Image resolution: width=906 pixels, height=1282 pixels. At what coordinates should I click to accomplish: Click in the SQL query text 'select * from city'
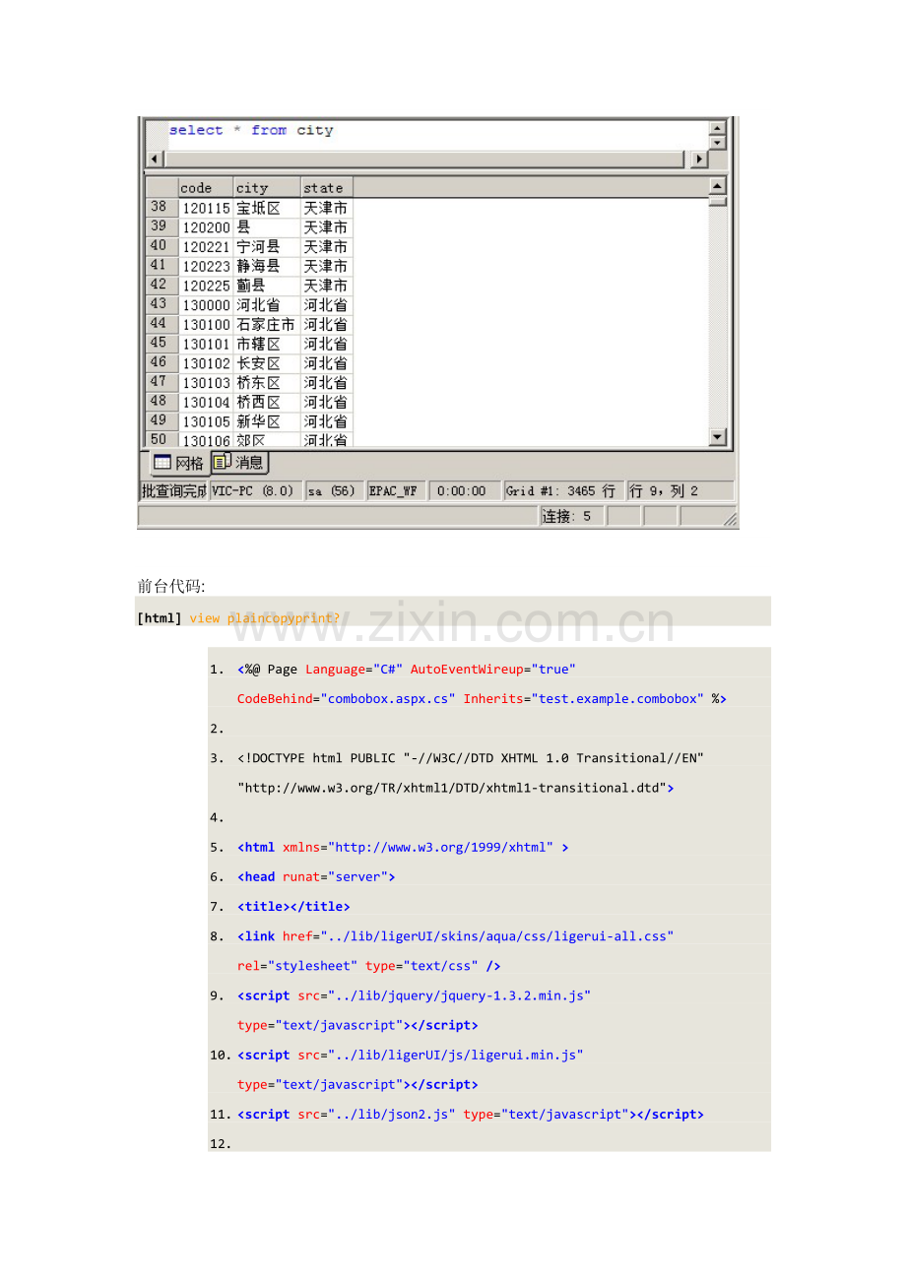click(x=251, y=130)
